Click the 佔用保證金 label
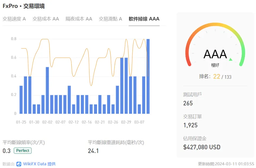 click(195, 138)
